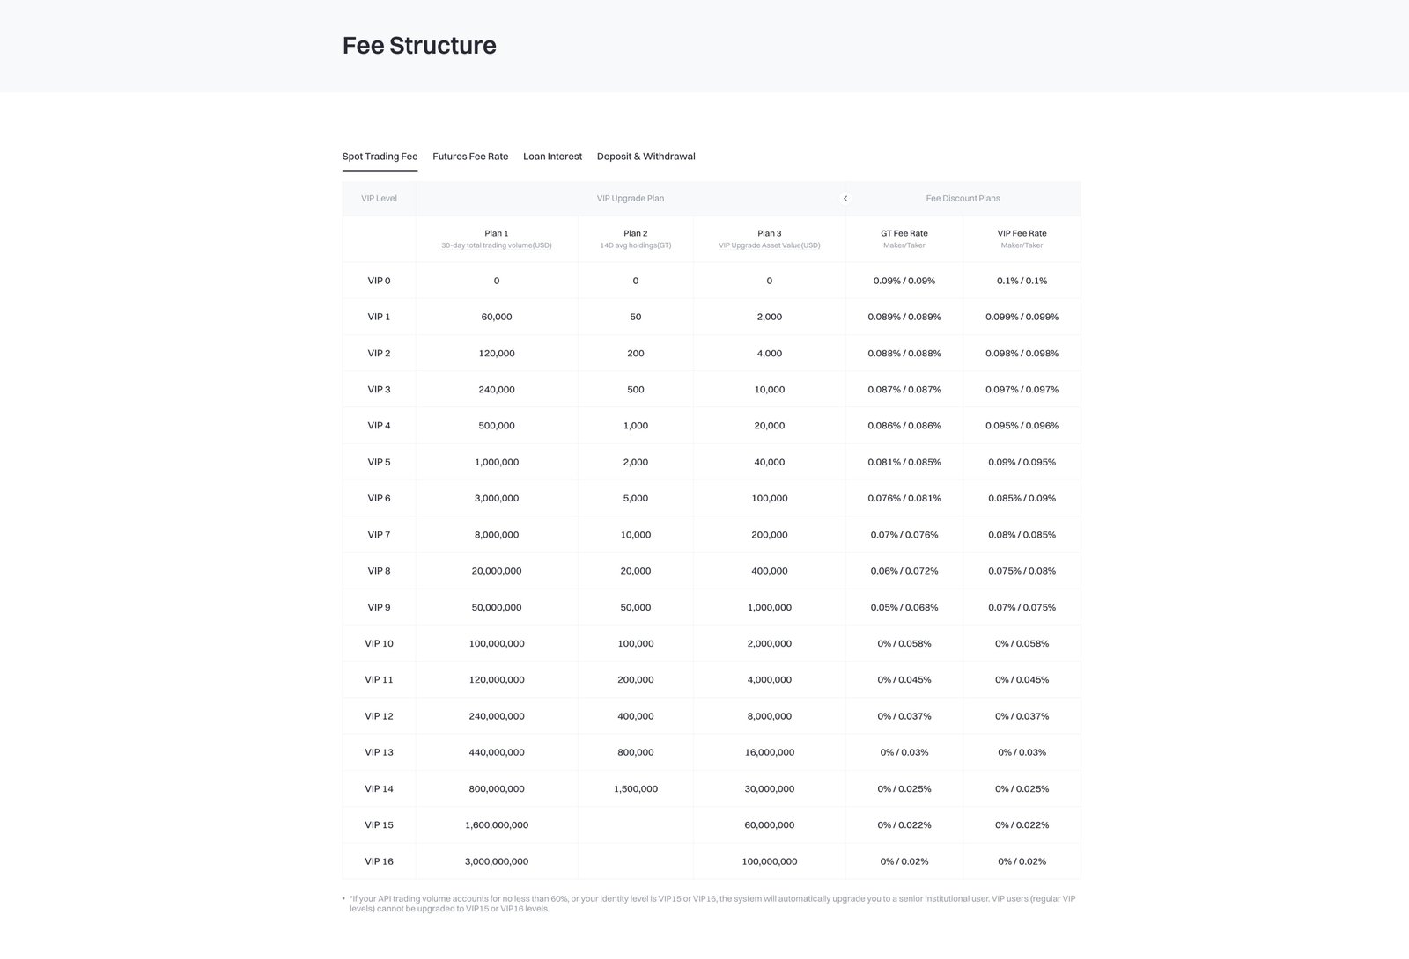Click the VIP 5 level label
The image size is (1409, 959).
click(379, 461)
